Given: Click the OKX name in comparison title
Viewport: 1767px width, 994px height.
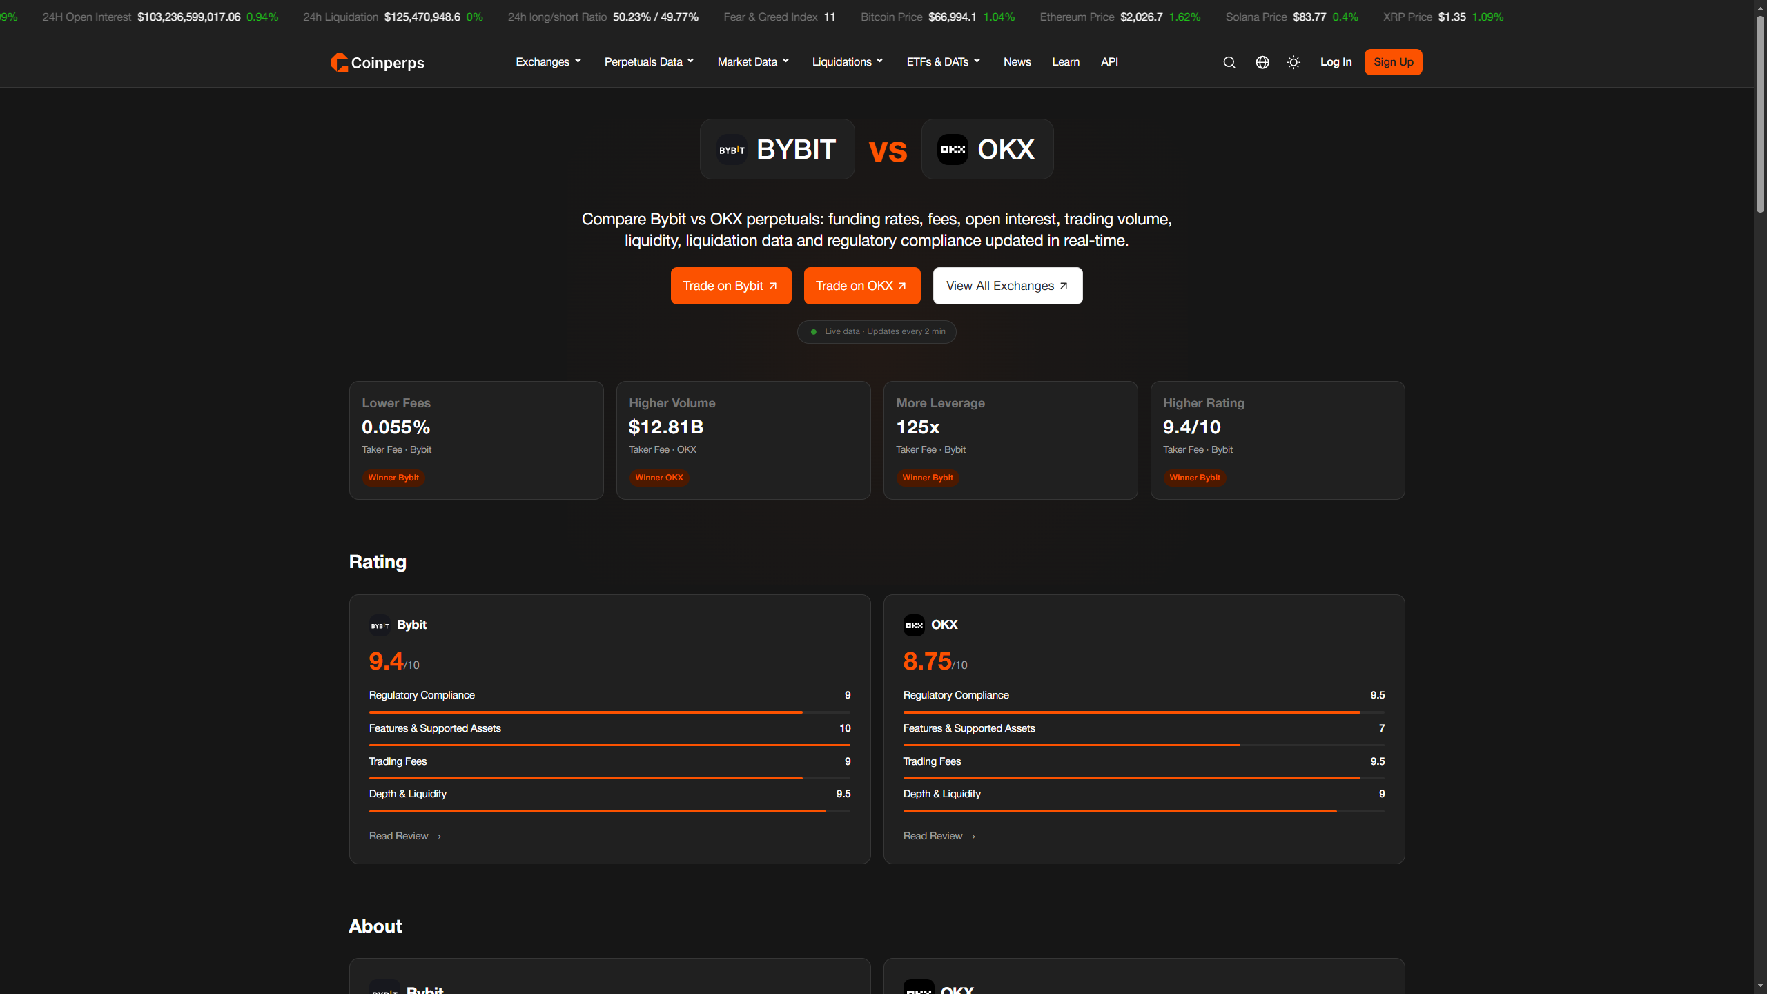Looking at the screenshot, I should [x=1006, y=149].
